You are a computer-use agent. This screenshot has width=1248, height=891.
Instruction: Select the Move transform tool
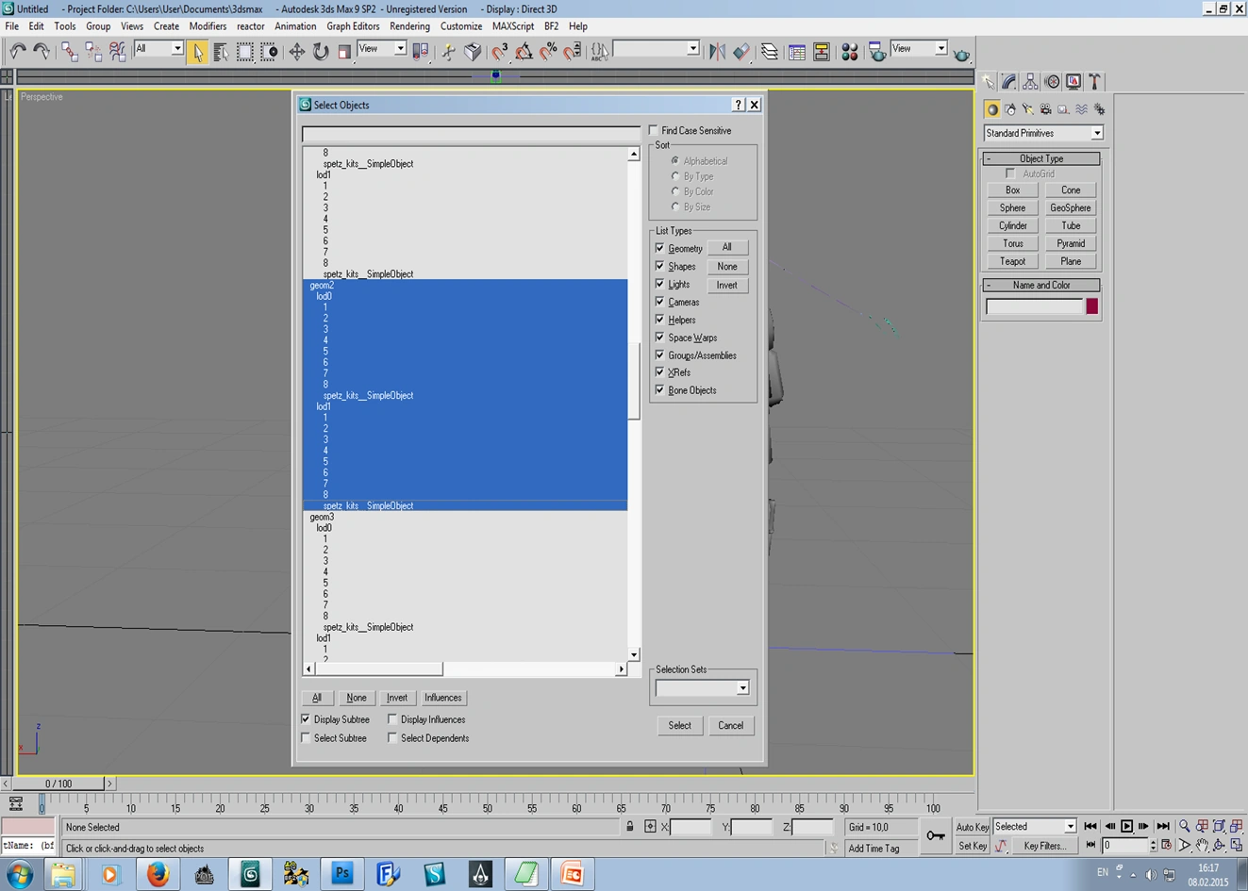point(296,51)
